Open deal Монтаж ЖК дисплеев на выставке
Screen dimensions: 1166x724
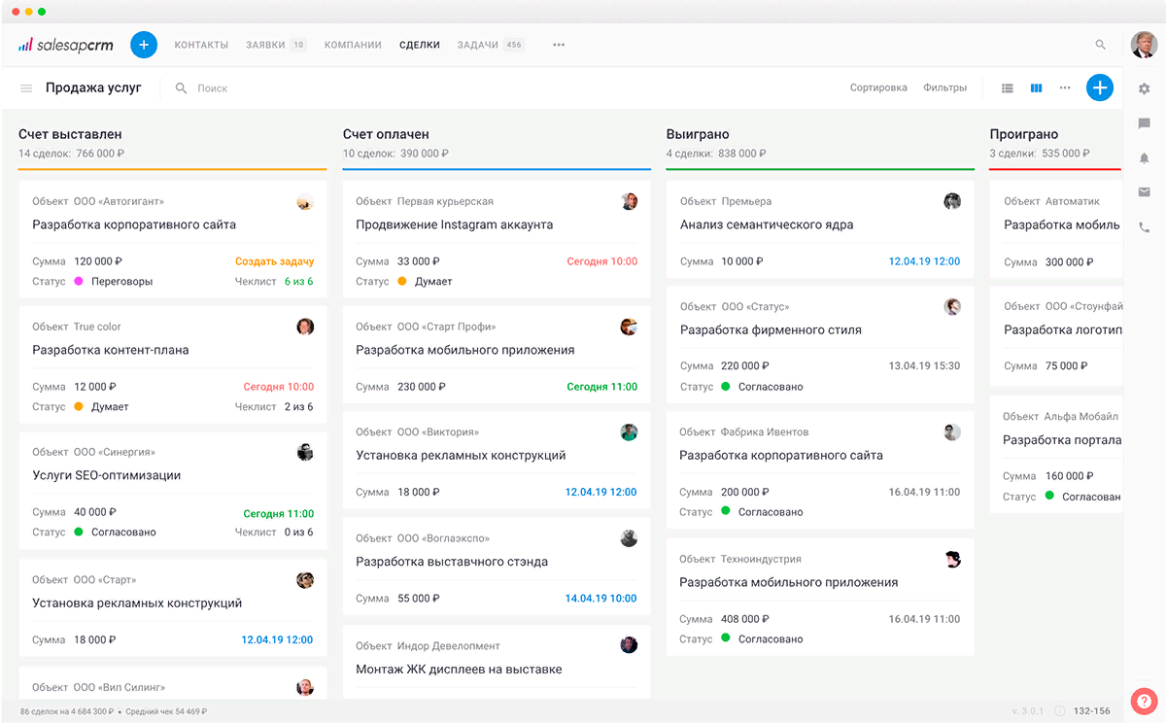coord(459,670)
